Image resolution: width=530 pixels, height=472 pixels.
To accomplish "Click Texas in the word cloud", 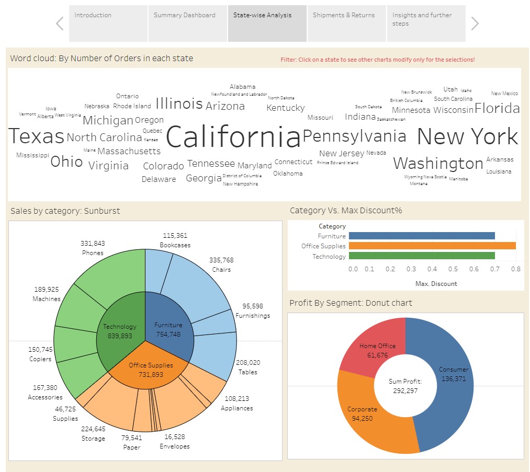I will [36, 136].
